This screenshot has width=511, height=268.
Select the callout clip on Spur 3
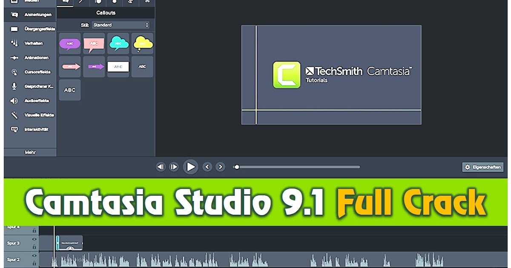[69, 243]
